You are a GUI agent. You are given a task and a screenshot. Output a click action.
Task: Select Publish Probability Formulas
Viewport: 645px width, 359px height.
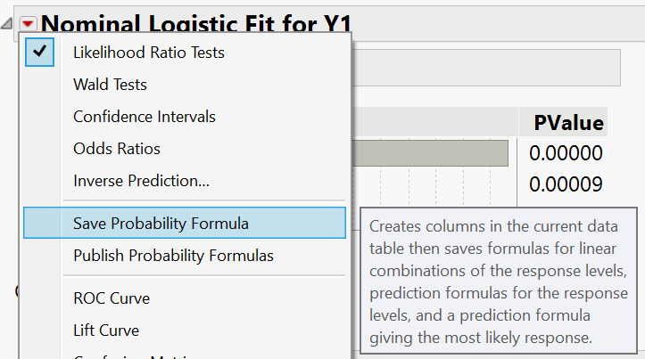(x=173, y=256)
